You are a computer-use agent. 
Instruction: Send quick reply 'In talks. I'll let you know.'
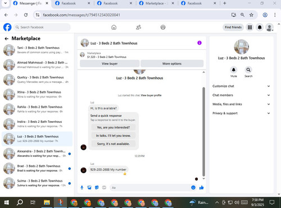pos(114,136)
